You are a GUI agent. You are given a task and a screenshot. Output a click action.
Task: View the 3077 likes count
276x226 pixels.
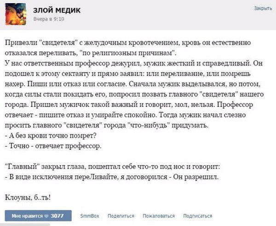(57, 215)
